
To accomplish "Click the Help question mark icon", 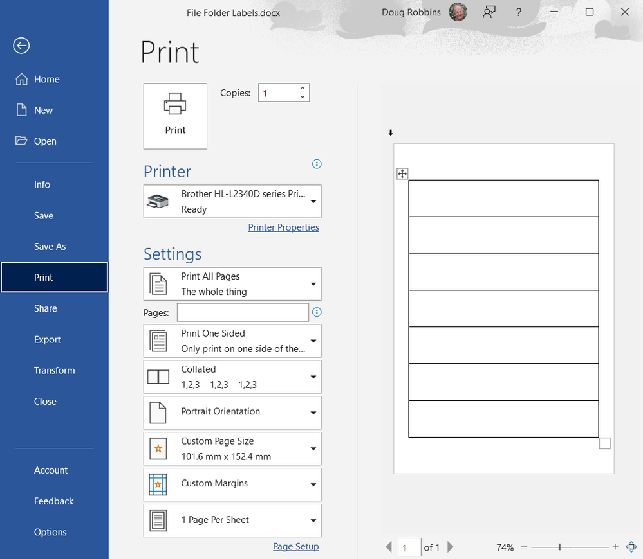I will click(519, 12).
